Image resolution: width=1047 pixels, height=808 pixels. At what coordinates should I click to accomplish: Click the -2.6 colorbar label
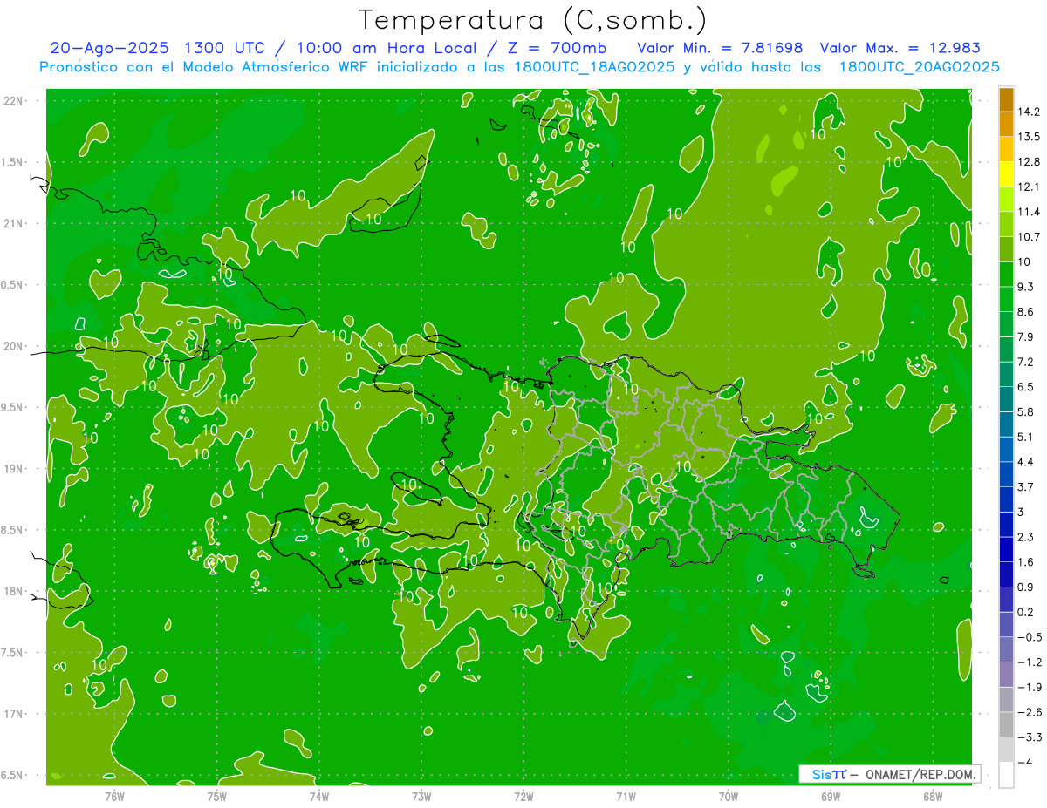(1030, 712)
